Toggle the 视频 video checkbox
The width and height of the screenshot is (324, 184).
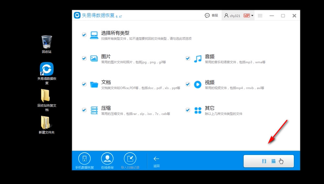pyautogui.click(x=188, y=84)
